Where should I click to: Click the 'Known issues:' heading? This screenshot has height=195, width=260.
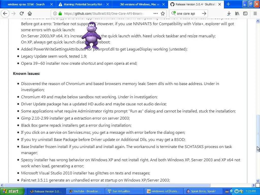(x=26, y=73)
